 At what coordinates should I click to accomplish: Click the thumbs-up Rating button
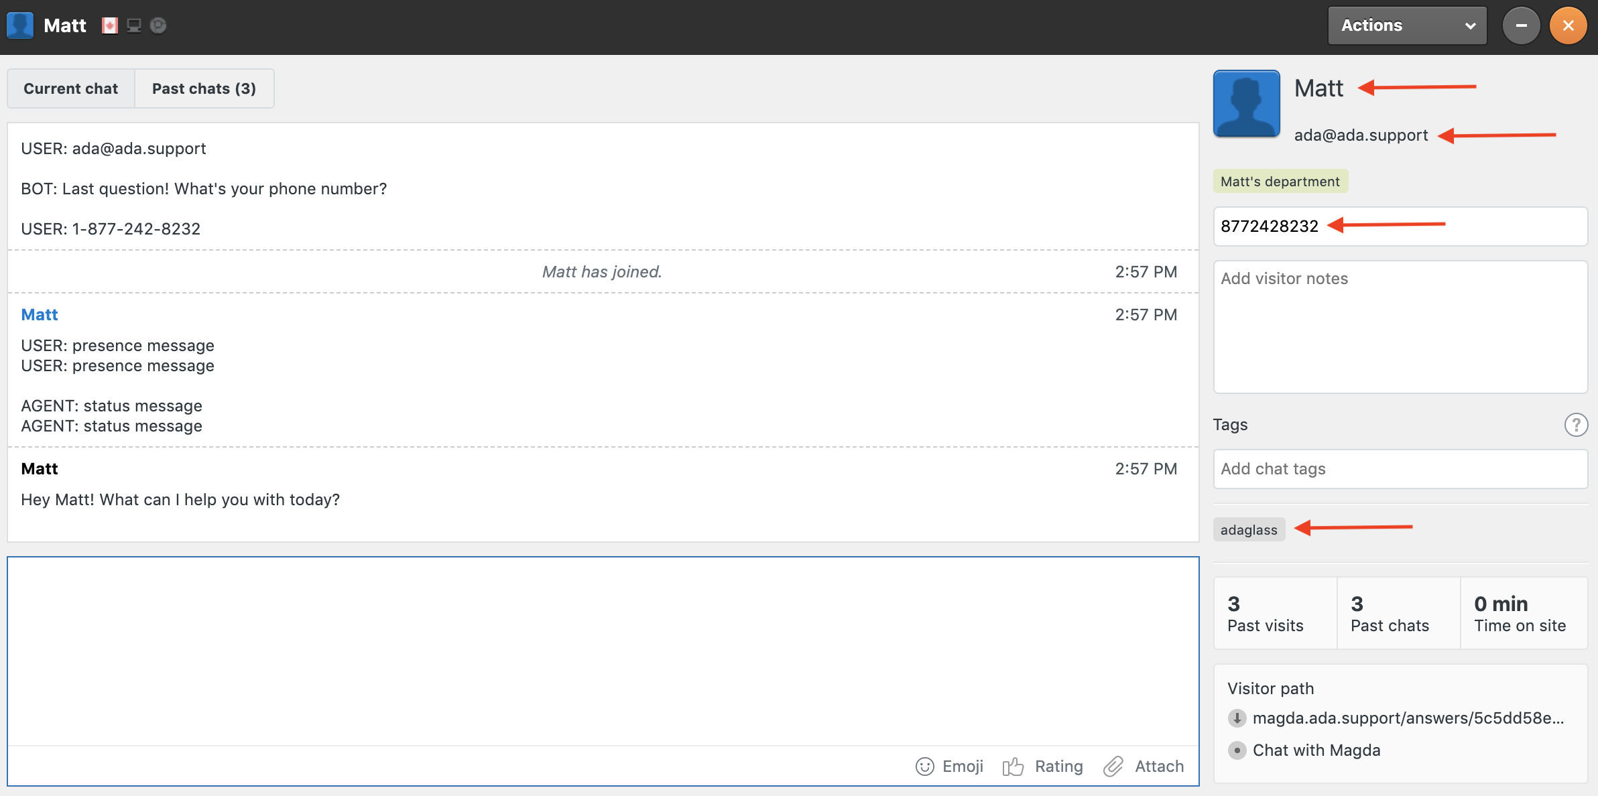(1043, 766)
